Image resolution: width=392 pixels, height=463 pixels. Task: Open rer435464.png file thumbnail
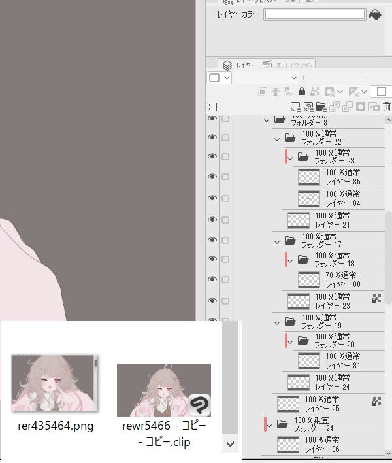pos(55,383)
